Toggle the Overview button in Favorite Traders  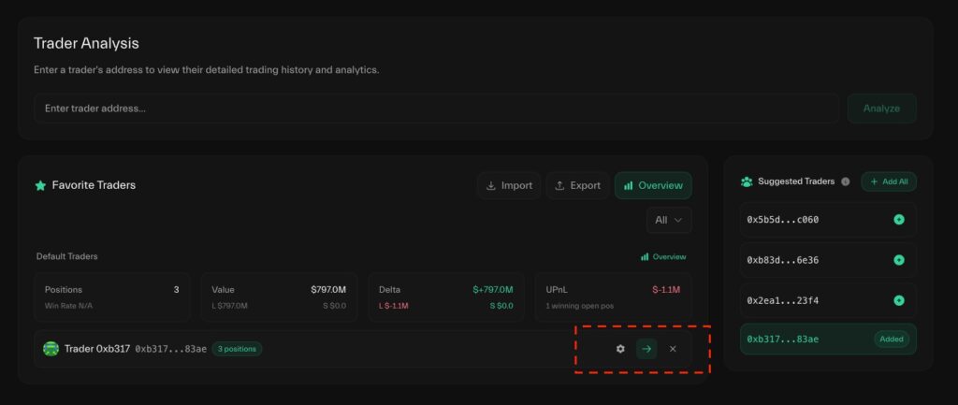point(653,185)
